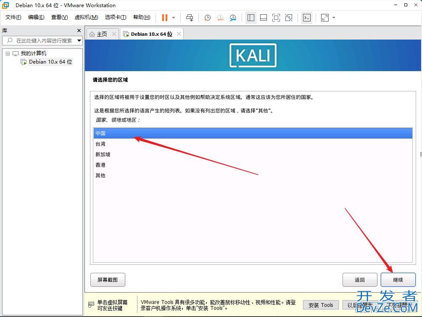Open the 文件(F) menu
Image resolution: width=422 pixels, height=317 pixels.
(13, 17)
